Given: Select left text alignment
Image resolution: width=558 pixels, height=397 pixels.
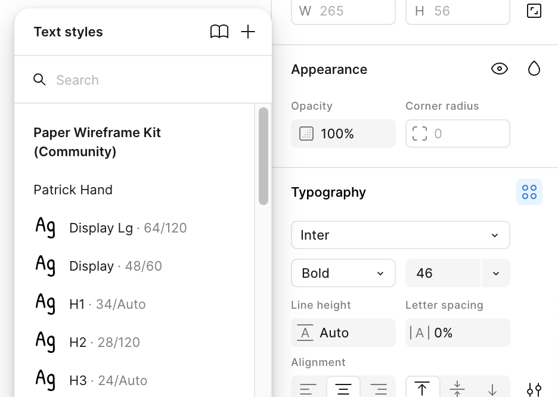Looking at the screenshot, I should [308, 389].
